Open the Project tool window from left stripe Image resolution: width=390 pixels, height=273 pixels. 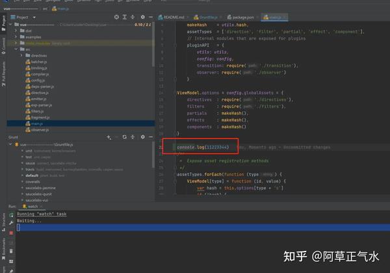click(x=3, y=23)
